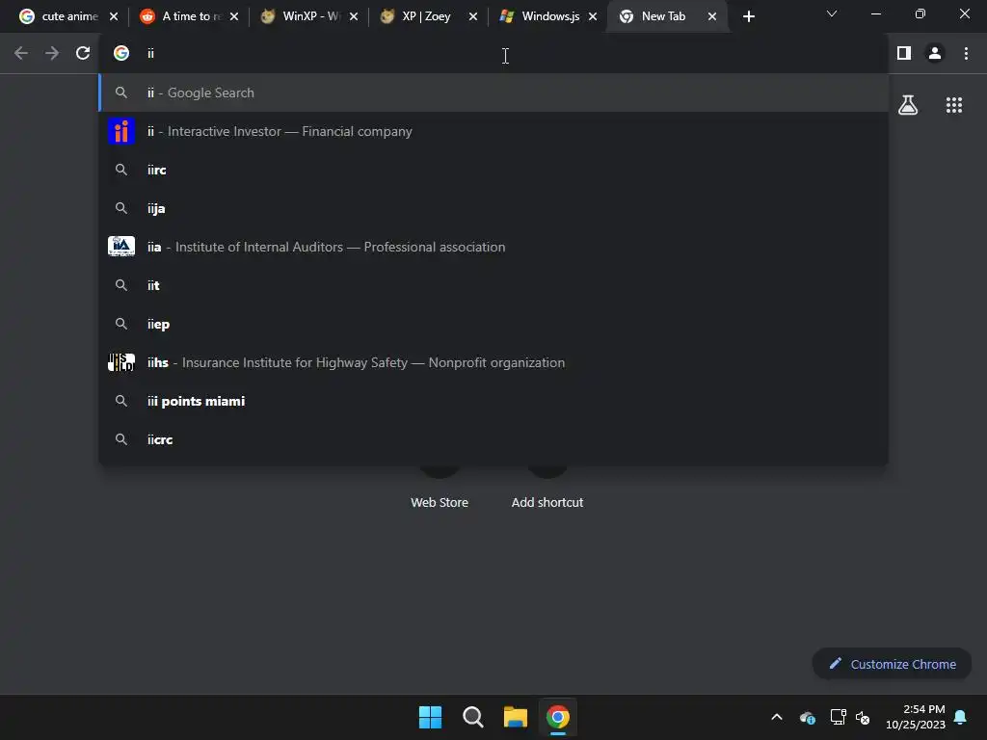987x740 pixels.
Task: Choose the 'iirc' search suggestion
Action: [493, 170]
